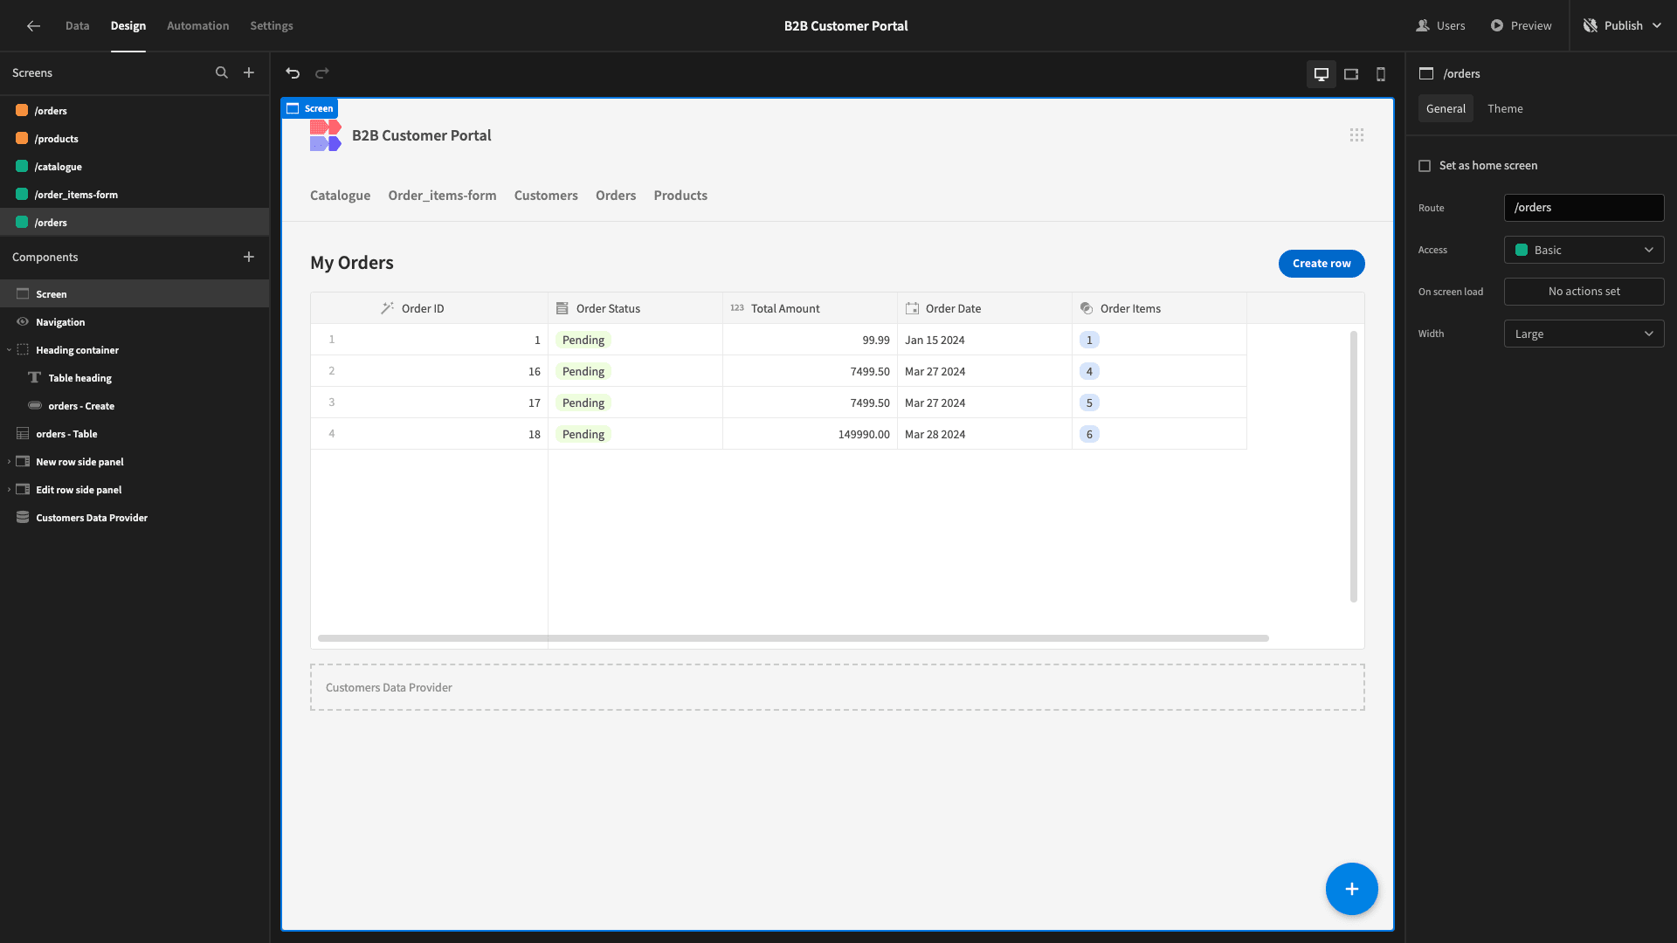Open the Publish dropdown chevron

[1657, 25]
